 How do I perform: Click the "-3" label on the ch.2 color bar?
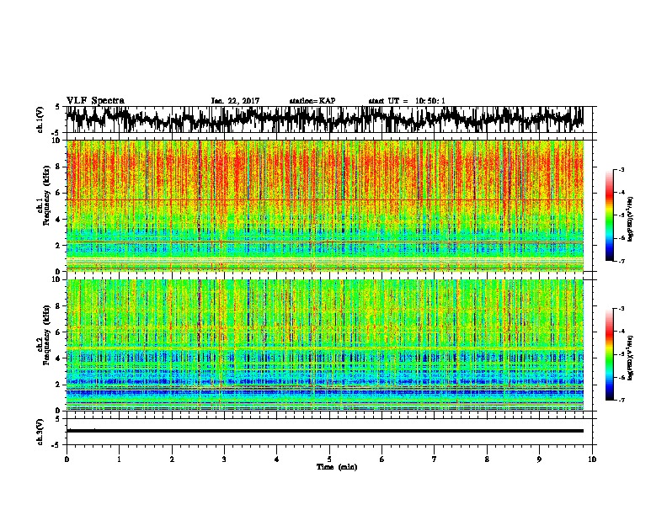tap(621, 309)
